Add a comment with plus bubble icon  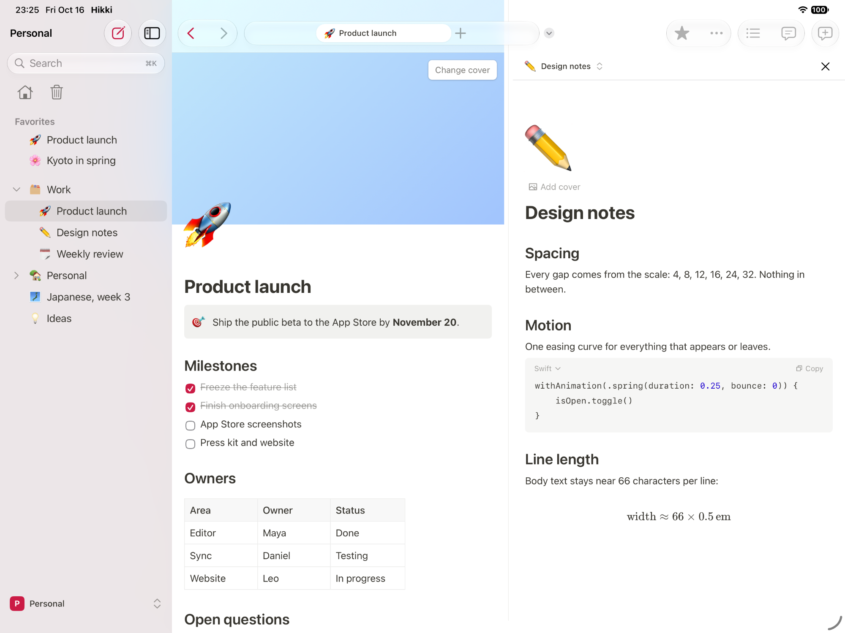[825, 33]
